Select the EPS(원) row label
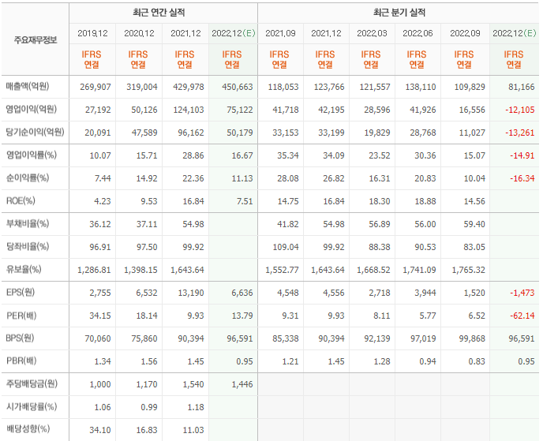Image resolution: width=543 pixels, height=441 pixels. (x=21, y=292)
